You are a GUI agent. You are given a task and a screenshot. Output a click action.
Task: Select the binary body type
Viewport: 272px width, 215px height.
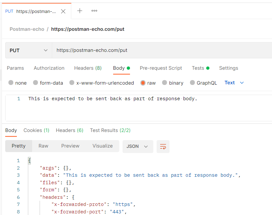point(164,83)
